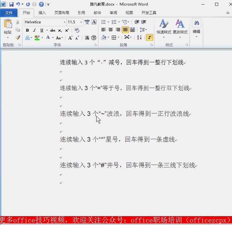232x225 pixels.
Task: Click the Redo icon
Action: point(28,4)
